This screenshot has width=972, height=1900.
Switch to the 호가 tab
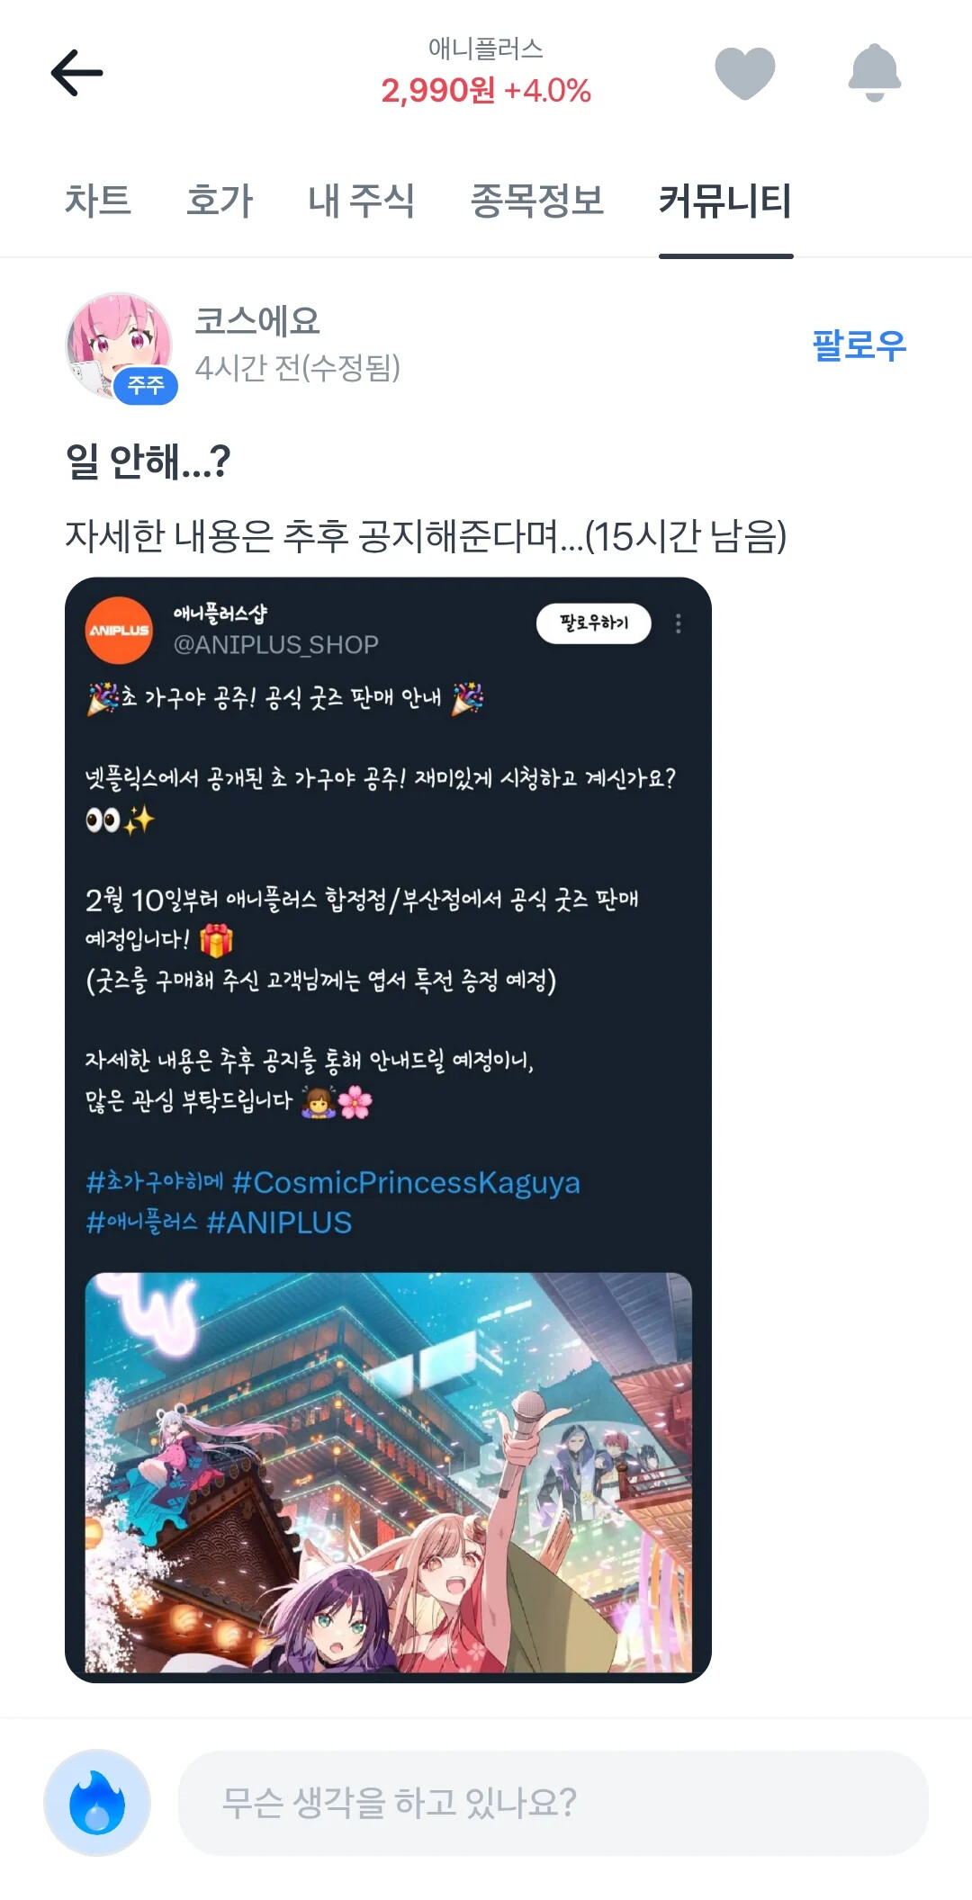pos(220,201)
